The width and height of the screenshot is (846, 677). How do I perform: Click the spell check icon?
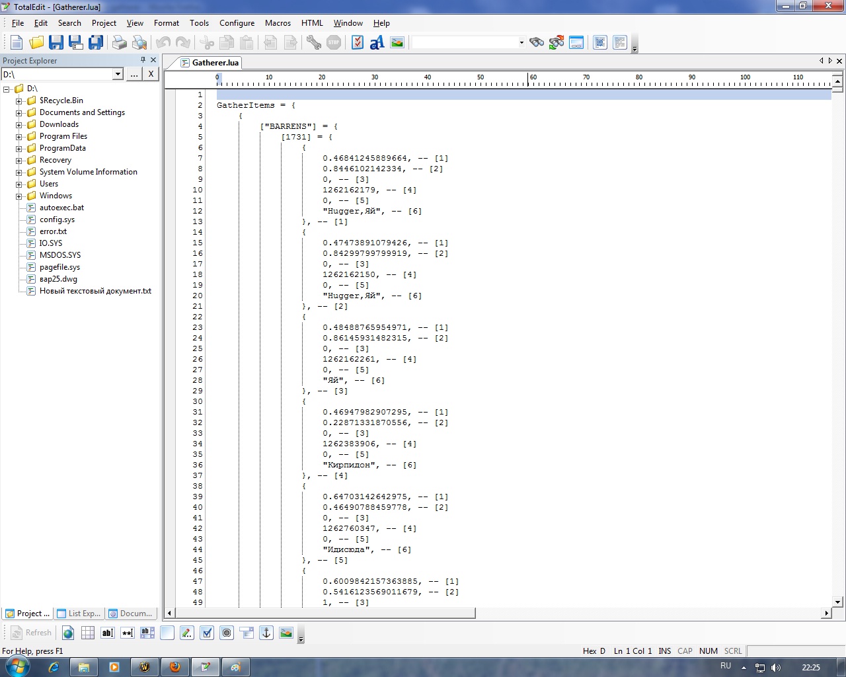[358, 43]
